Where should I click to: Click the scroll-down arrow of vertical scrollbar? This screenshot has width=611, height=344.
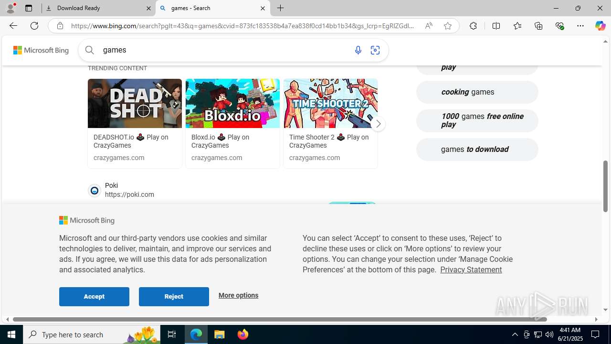606,310
